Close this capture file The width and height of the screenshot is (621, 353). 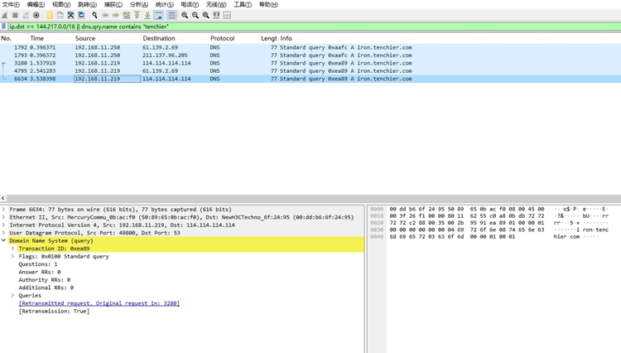[x=70, y=16]
